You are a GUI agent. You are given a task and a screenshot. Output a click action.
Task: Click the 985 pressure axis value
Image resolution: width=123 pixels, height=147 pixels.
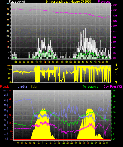tap(114, 47)
